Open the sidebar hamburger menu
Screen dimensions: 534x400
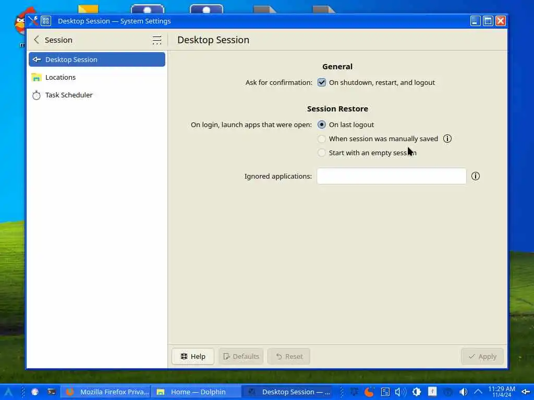click(x=156, y=40)
